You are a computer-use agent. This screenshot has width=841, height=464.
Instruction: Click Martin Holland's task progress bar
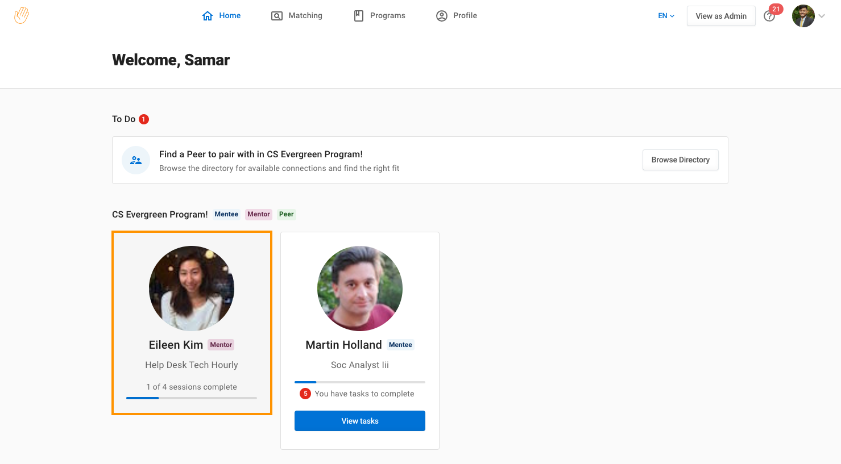(360, 382)
